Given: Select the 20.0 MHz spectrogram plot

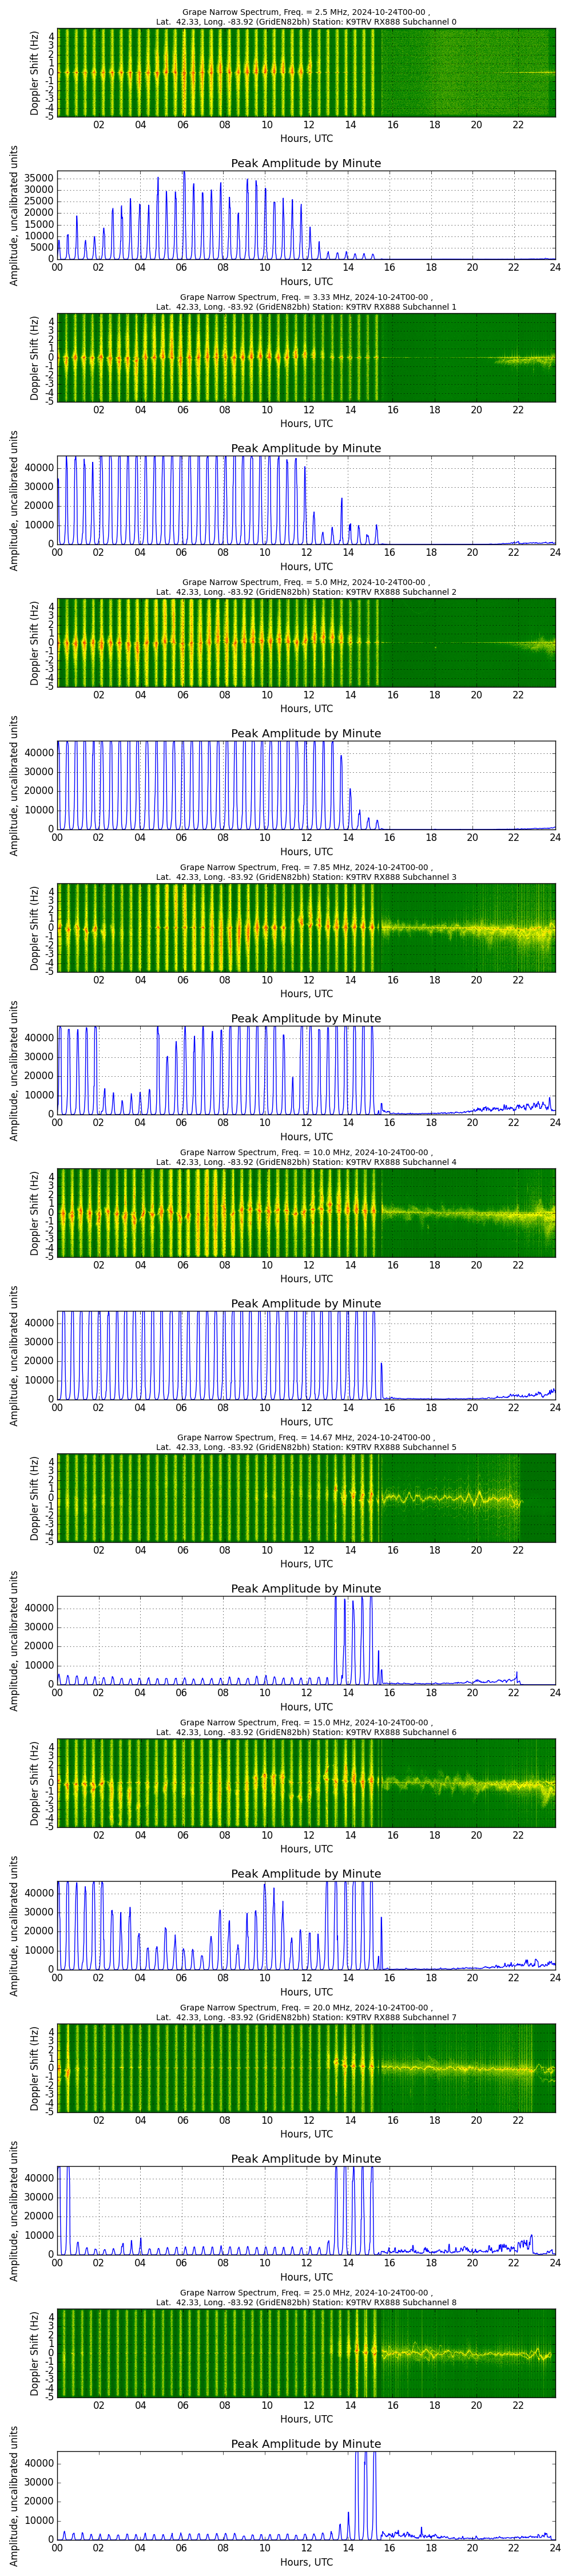Looking at the screenshot, I should tap(306, 2067).
